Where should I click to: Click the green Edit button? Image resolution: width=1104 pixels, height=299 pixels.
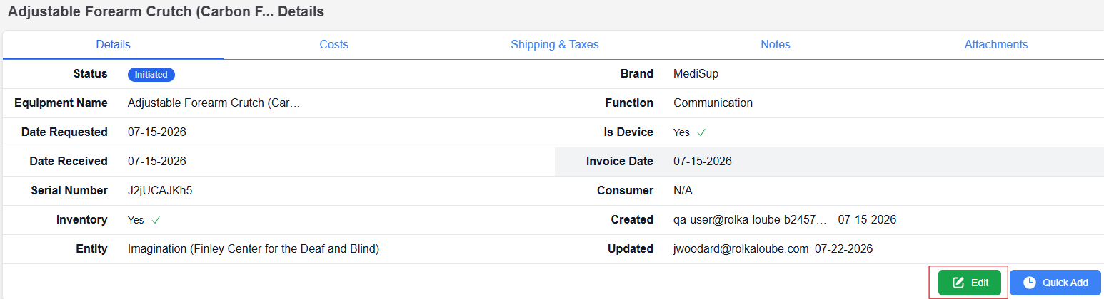(x=969, y=283)
